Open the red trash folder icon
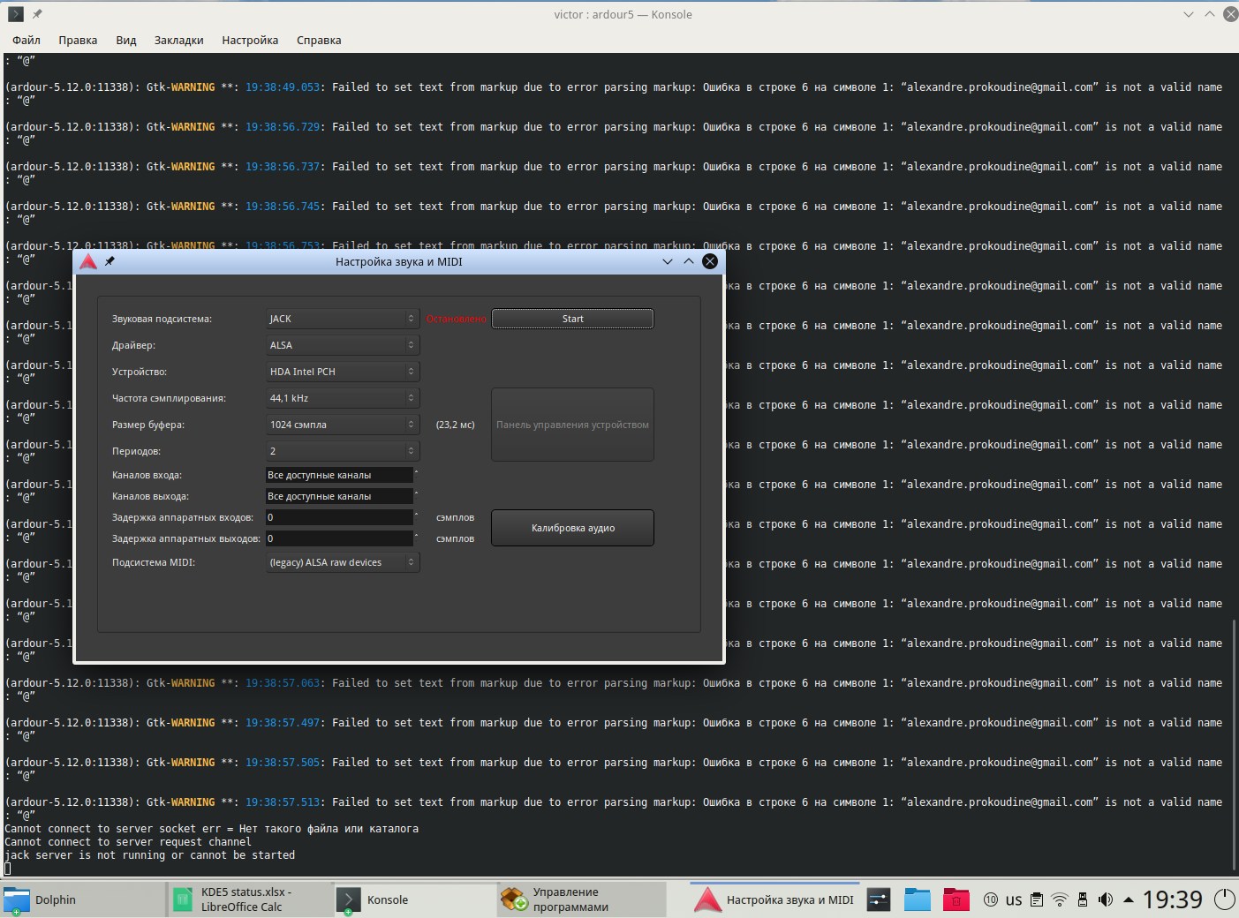Image resolution: width=1239 pixels, height=918 pixels. coord(956,899)
